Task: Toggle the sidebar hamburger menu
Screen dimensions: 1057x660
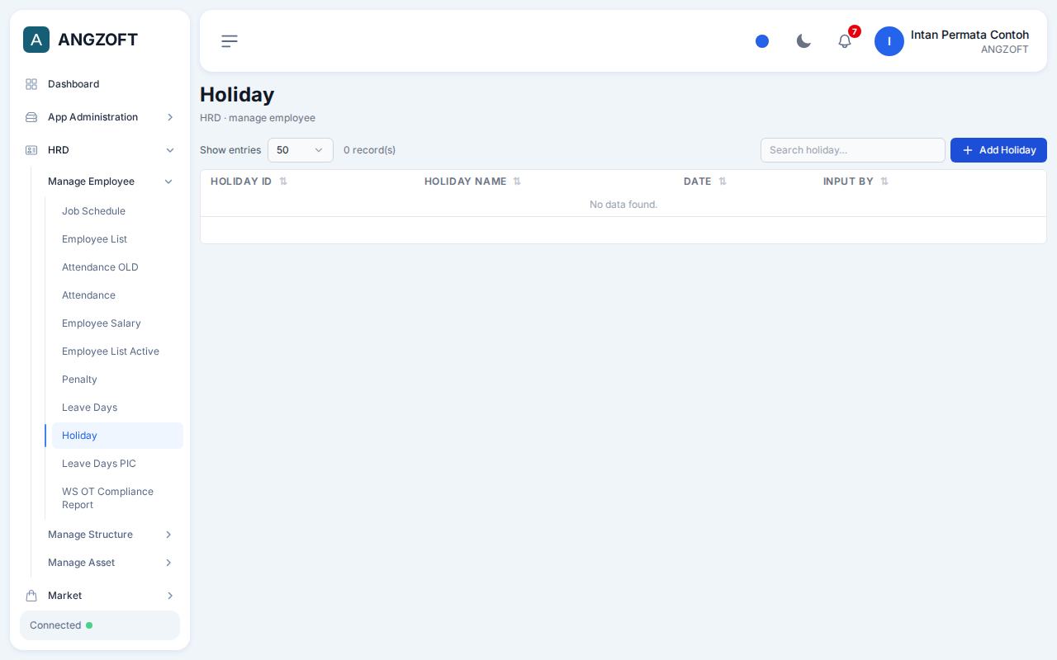Action: tap(230, 41)
